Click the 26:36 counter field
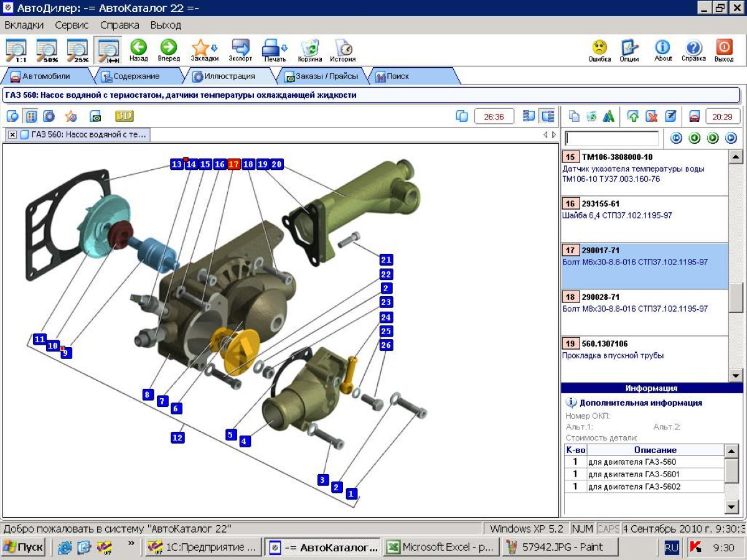Image resolution: width=747 pixels, height=560 pixels. [x=494, y=116]
